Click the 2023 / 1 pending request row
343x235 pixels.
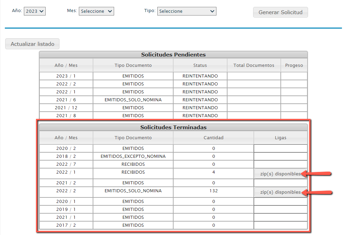[66, 76]
